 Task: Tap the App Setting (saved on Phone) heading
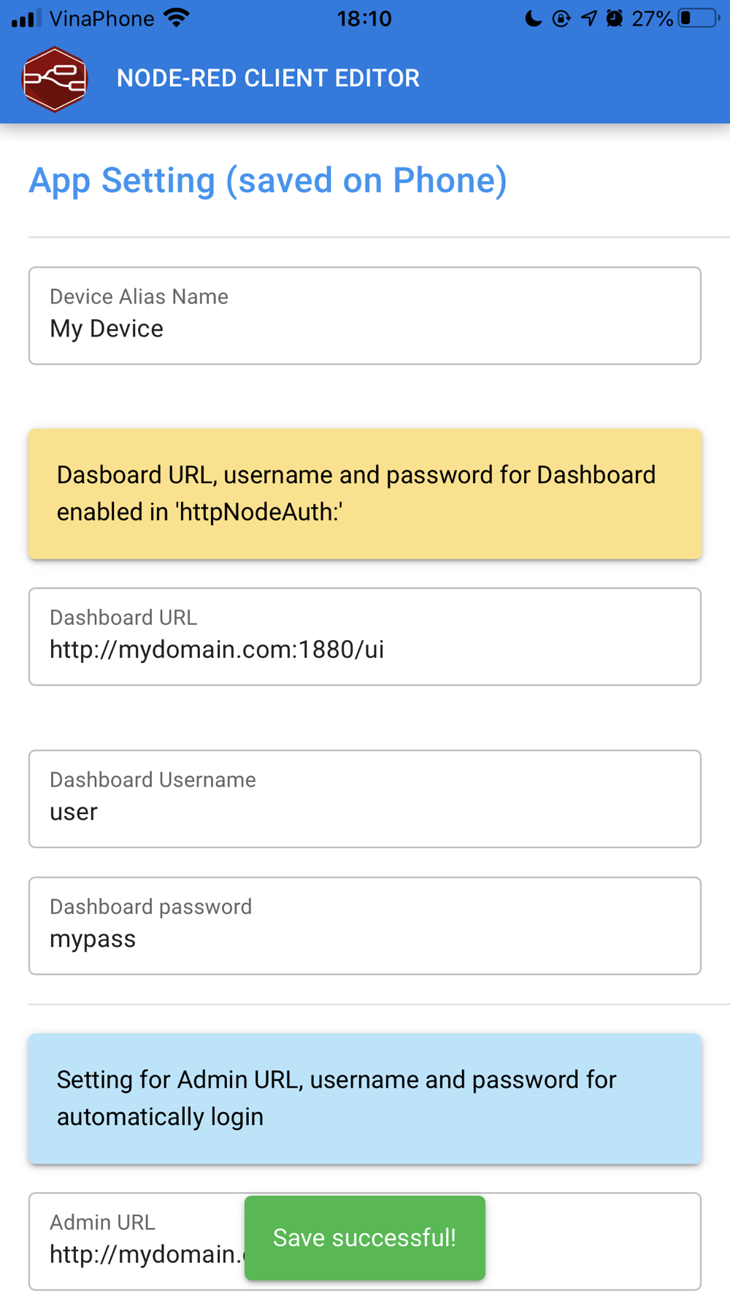268,180
